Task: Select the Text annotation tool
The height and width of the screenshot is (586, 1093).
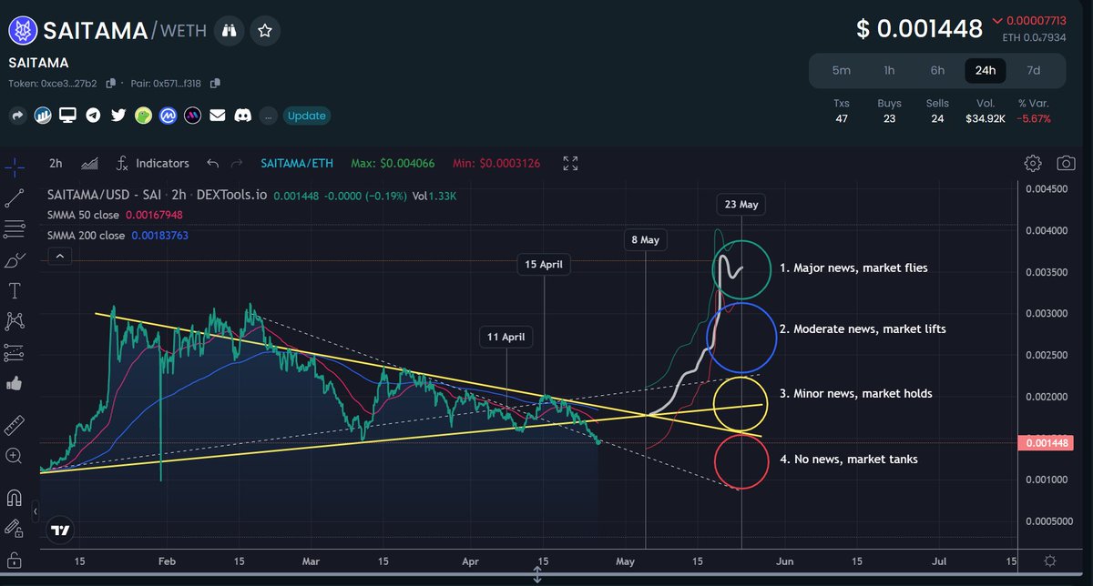Action: click(x=14, y=291)
